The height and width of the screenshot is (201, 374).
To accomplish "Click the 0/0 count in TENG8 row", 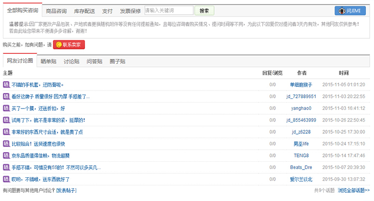I will click(x=273, y=155).
